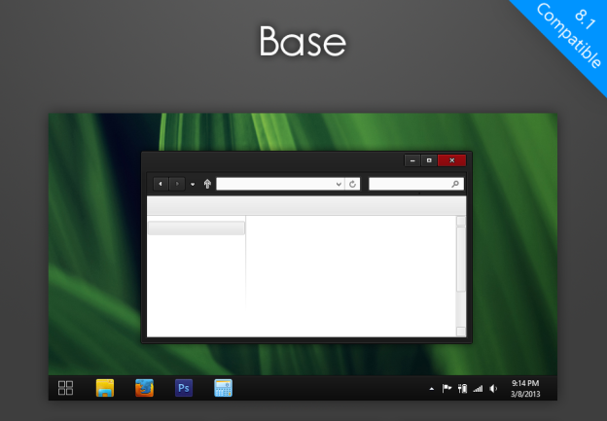Click the Up one level arrow

(207, 184)
